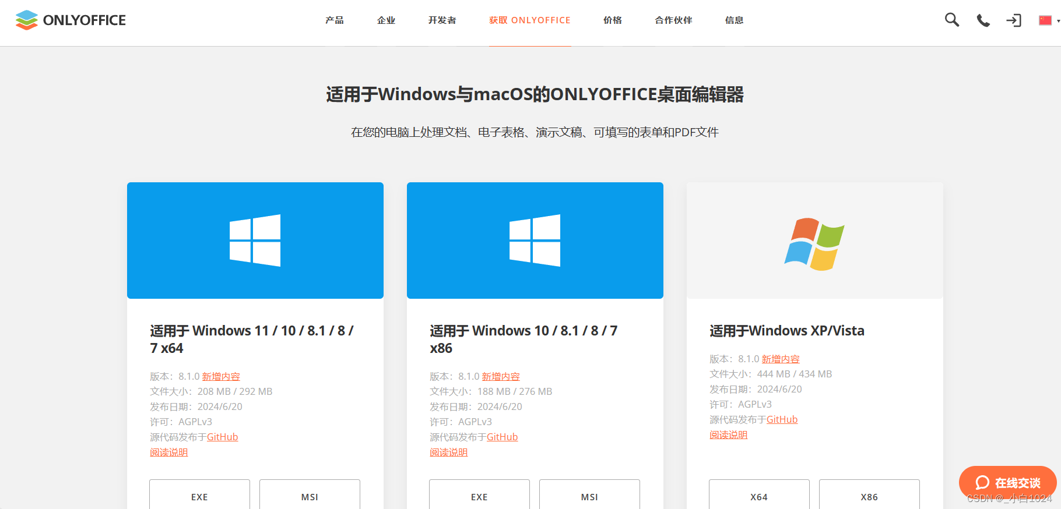The image size is (1061, 509).
Task: Open the 开发者 menu
Action: point(442,20)
